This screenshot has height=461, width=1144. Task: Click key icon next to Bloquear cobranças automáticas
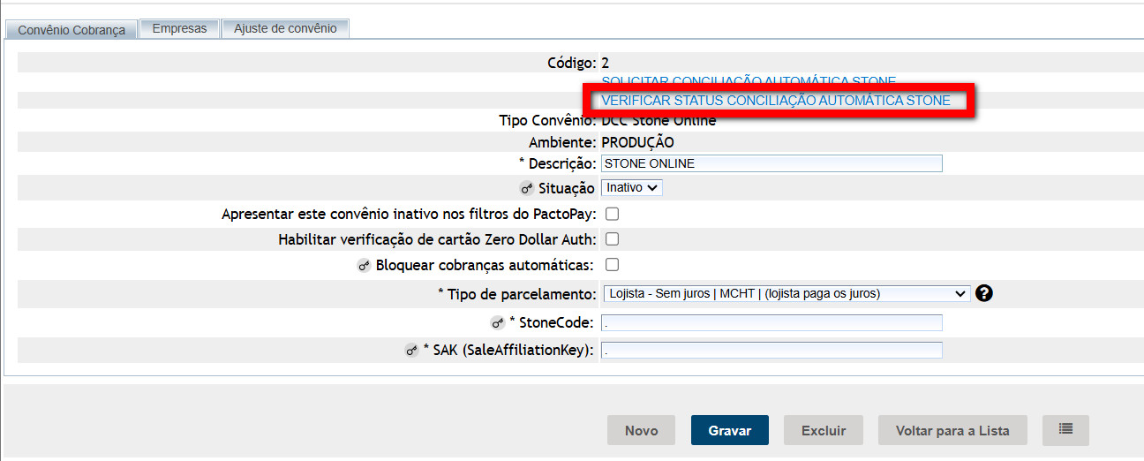point(364,265)
